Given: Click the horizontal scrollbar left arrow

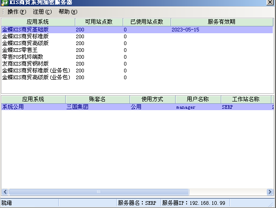Looking at the screenshot, I should pyautogui.click(x=5, y=192).
